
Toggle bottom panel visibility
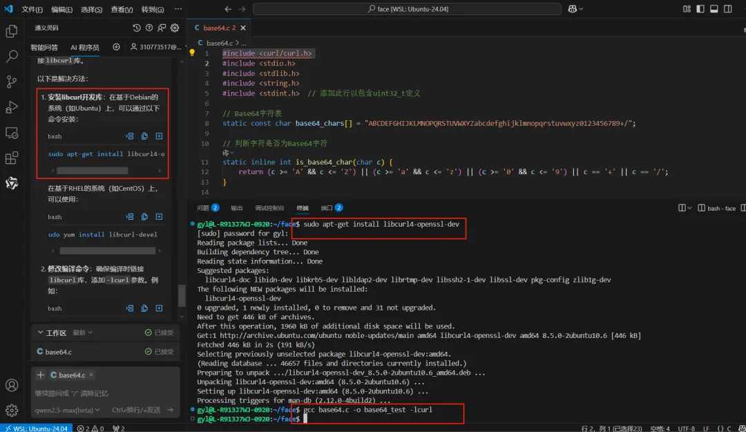point(714,9)
